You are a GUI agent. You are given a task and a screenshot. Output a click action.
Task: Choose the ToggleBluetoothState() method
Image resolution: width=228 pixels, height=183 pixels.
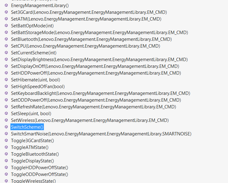point(35,154)
